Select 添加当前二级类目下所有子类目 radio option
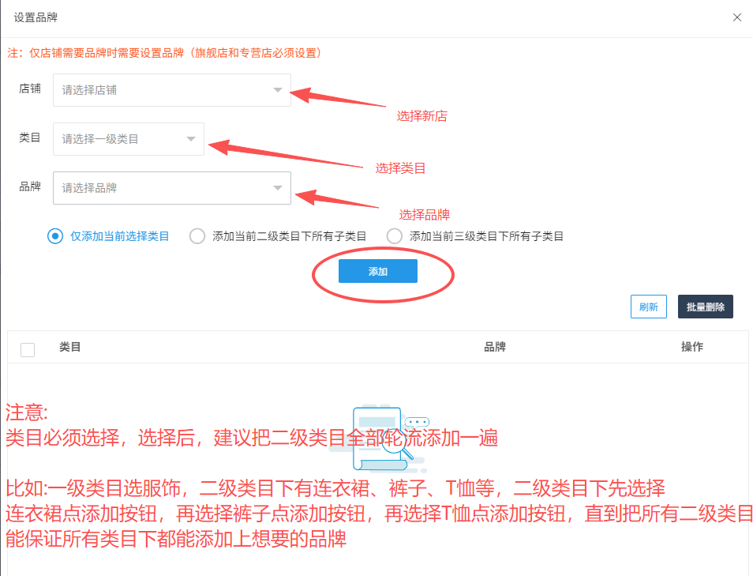 (197, 236)
